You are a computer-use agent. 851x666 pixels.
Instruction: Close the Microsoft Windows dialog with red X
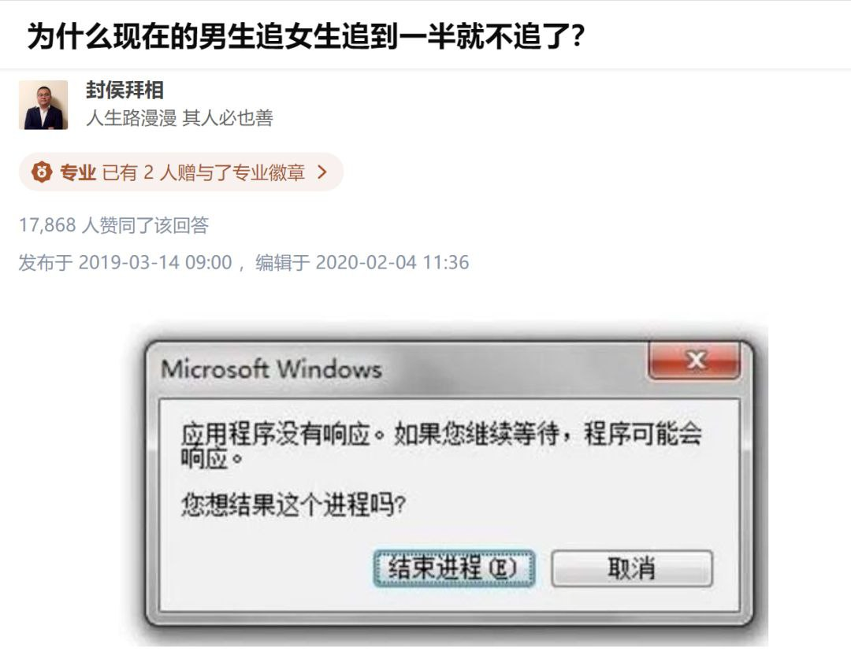[694, 360]
